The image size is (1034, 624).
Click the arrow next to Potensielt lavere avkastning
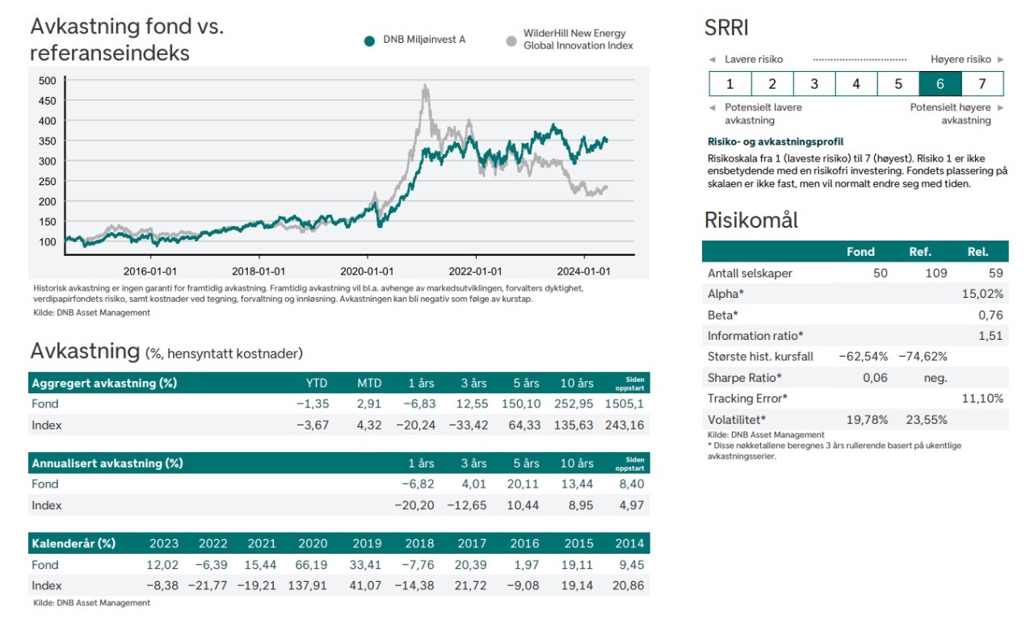coord(712,107)
